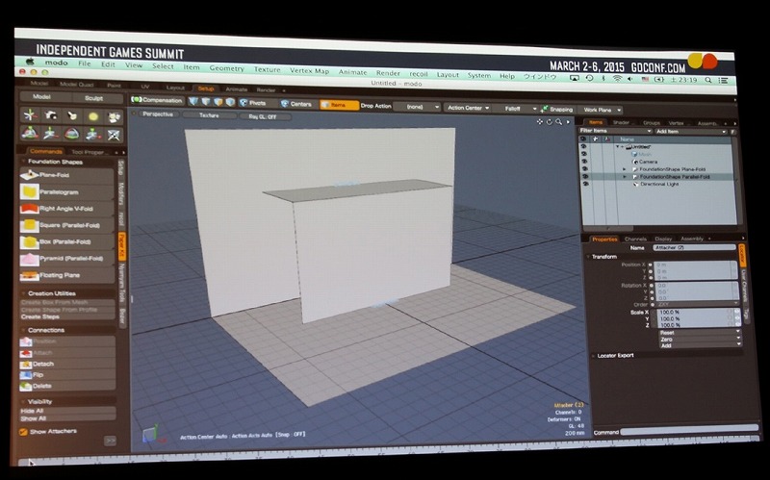This screenshot has height=480, width=770.
Task: Toggle visibility of FoundationShape Plane-Fold
Action: [x=585, y=168]
